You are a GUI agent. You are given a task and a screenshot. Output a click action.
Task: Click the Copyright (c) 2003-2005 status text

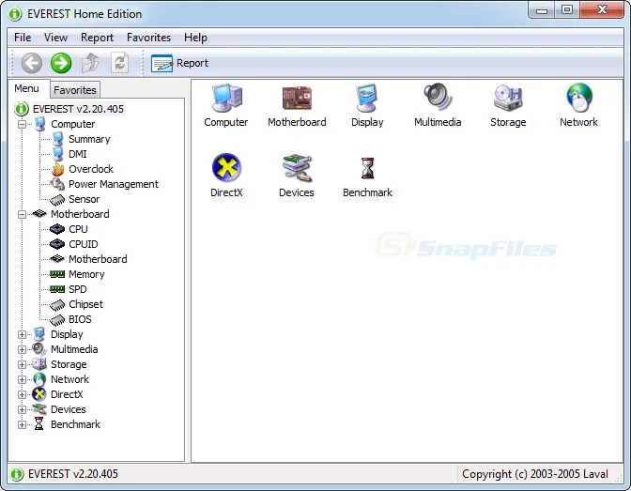coord(535,474)
